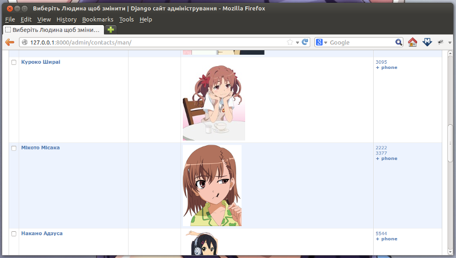456x258 pixels.
Task: Click the toolbar add-on icon beside downloads
Action: coord(441,42)
